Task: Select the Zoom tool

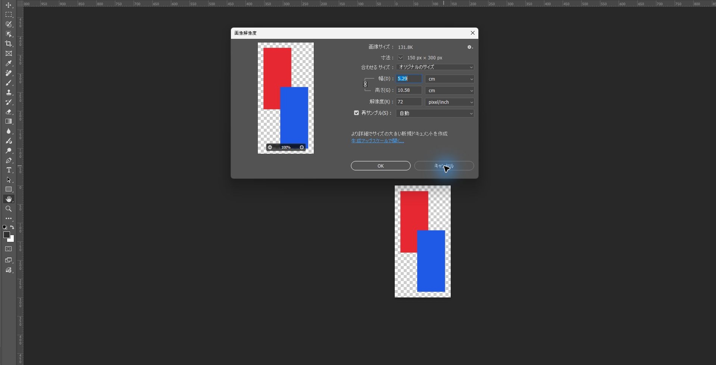Action: 8,209
